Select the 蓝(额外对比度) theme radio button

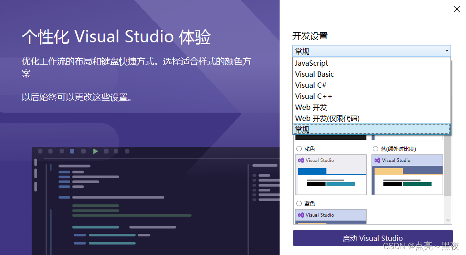click(x=375, y=149)
